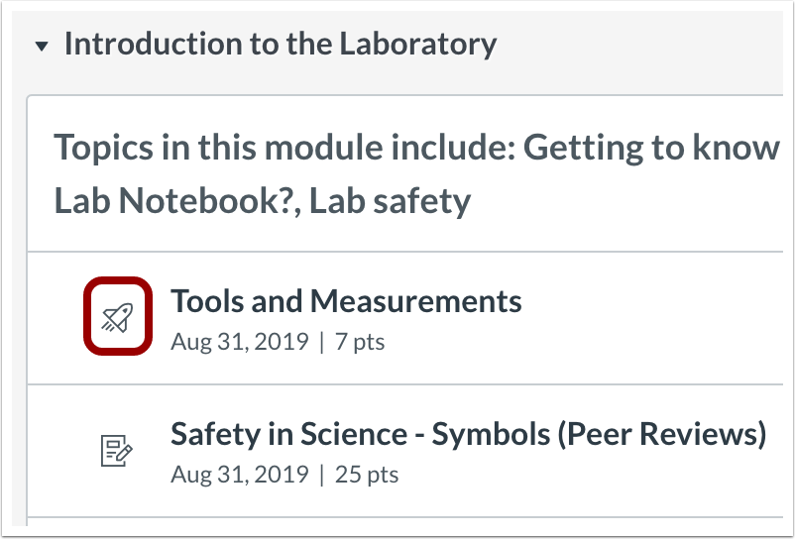795x539 pixels.
Task: Click the assignment icon beside Safety in Science
Action: 117,450
